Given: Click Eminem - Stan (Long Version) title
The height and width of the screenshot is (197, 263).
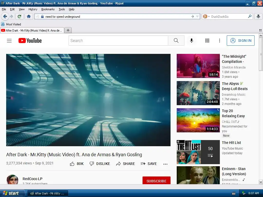Looking at the screenshot, I should click(x=234, y=171).
